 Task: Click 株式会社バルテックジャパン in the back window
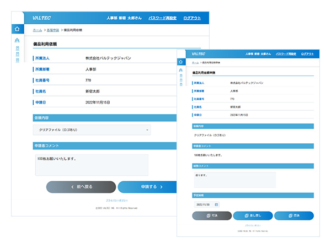[108, 58]
